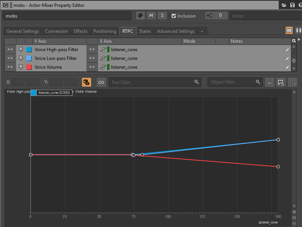Pin the Voice Low-pass Filter curve
The image size is (302, 227).
click(21, 58)
